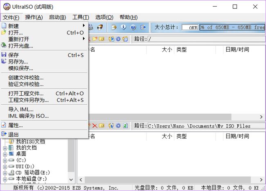This screenshot has width=266, height=191.
Task: Click the burn CD/DVD image toolbar icon
Action: click(x=100, y=27)
